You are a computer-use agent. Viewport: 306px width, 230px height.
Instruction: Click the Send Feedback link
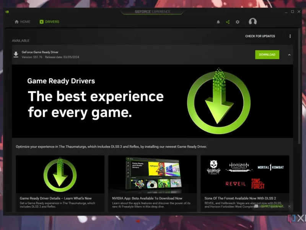tap(272, 206)
